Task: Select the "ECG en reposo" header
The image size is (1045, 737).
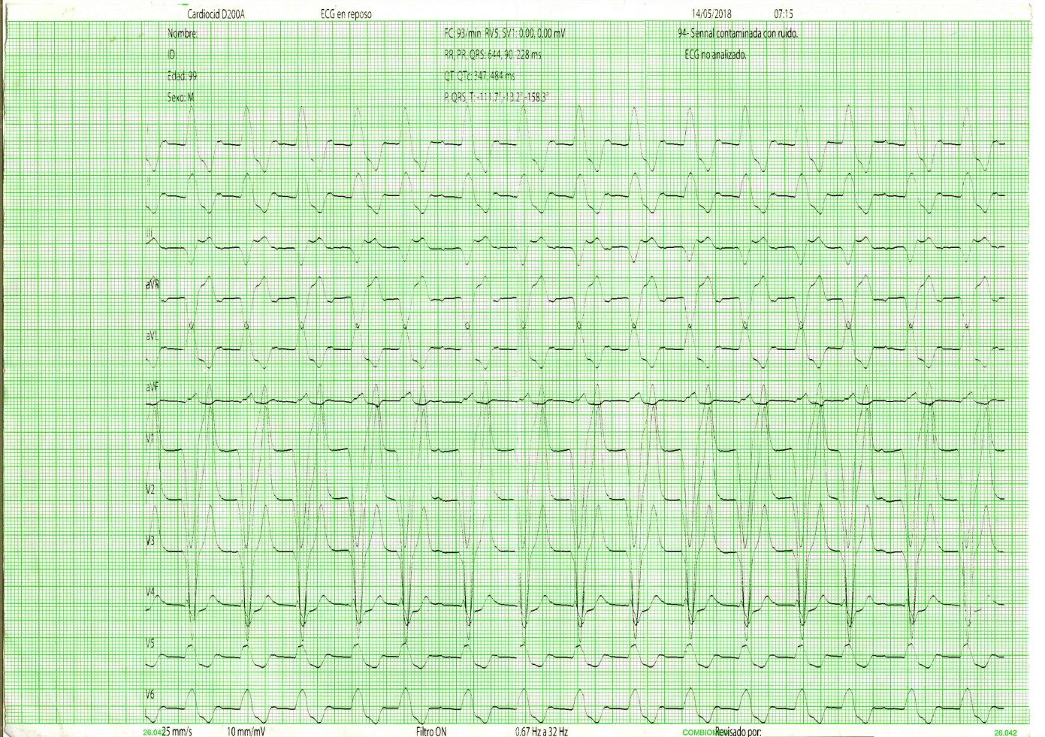Action: click(x=345, y=12)
